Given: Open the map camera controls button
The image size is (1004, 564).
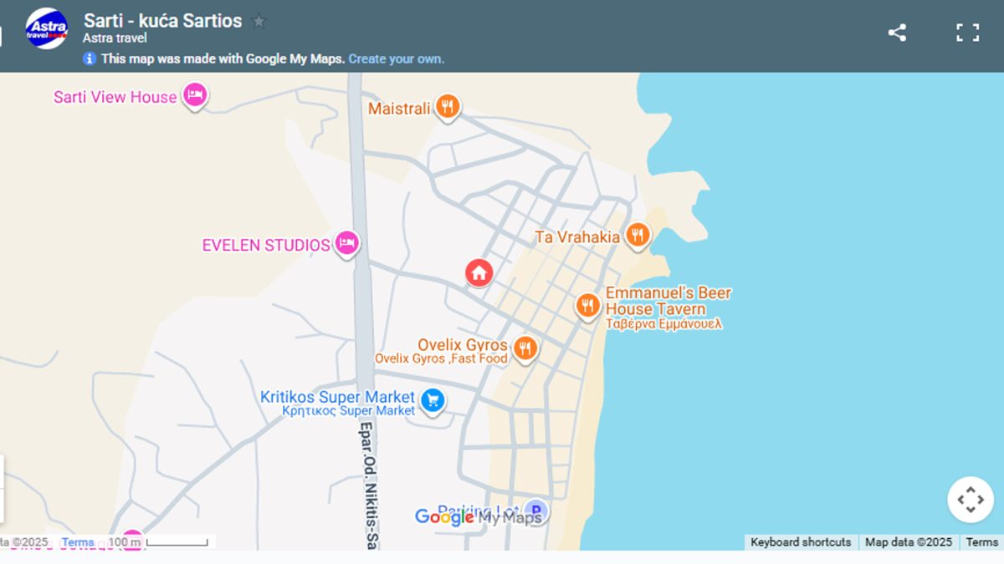Looking at the screenshot, I should point(970,500).
